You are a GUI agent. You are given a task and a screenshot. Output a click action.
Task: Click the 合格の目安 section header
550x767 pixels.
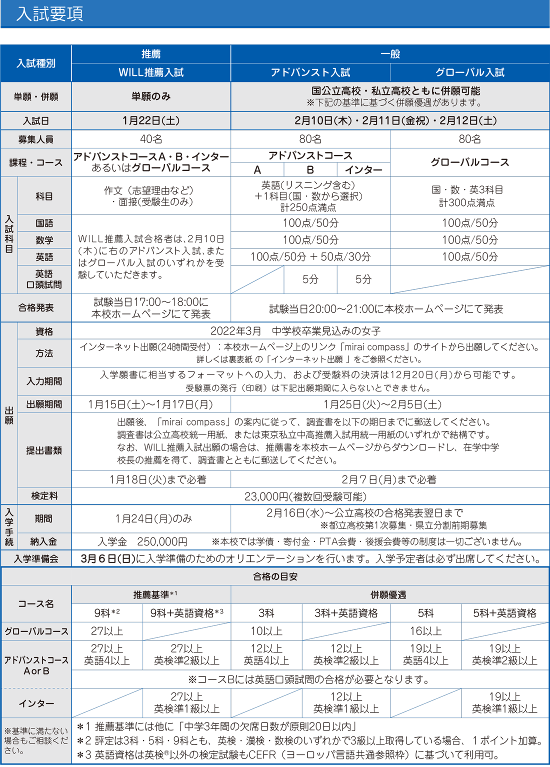[x=275, y=576]
